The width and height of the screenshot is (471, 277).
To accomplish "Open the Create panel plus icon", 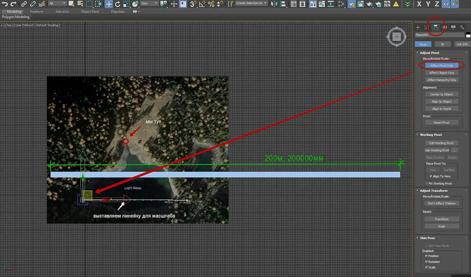I will (x=418, y=27).
